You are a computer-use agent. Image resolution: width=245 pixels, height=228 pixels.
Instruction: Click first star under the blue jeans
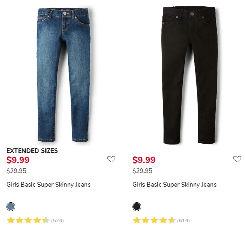point(11,220)
